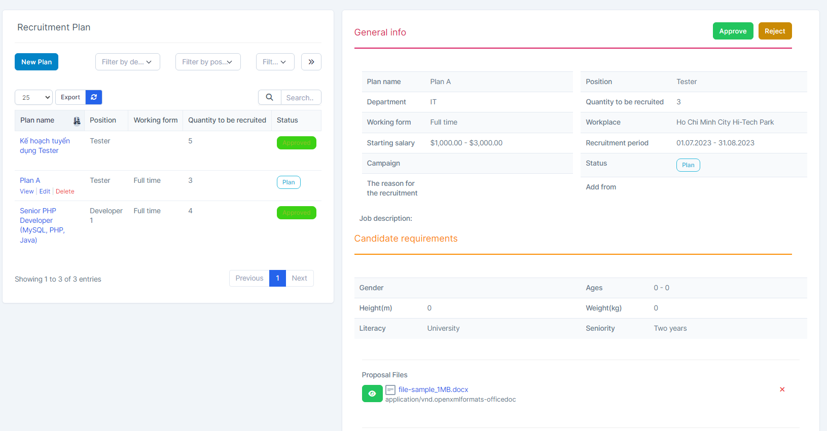This screenshot has height=431, width=827.
Task: Click the Plan name sort icon
Action: pos(77,121)
